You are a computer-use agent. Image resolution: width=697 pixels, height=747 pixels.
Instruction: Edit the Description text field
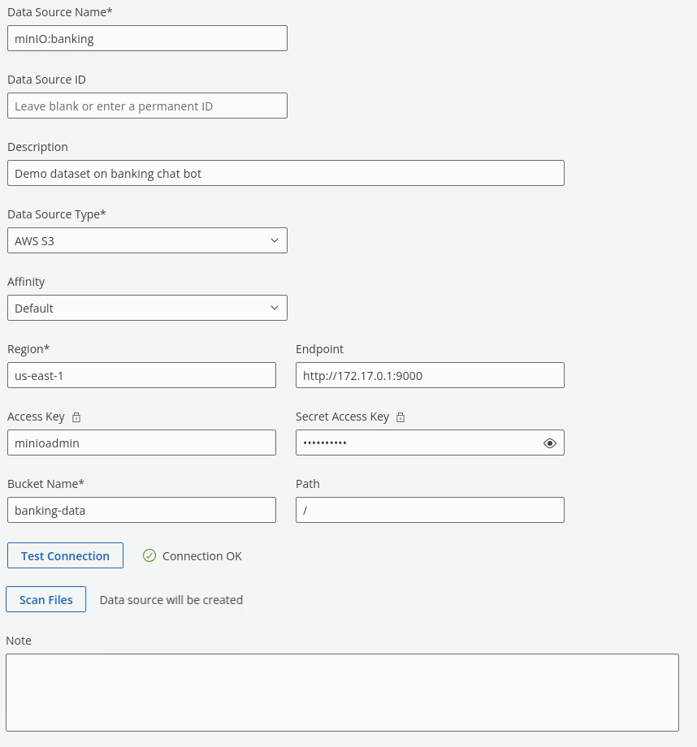click(x=285, y=173)
